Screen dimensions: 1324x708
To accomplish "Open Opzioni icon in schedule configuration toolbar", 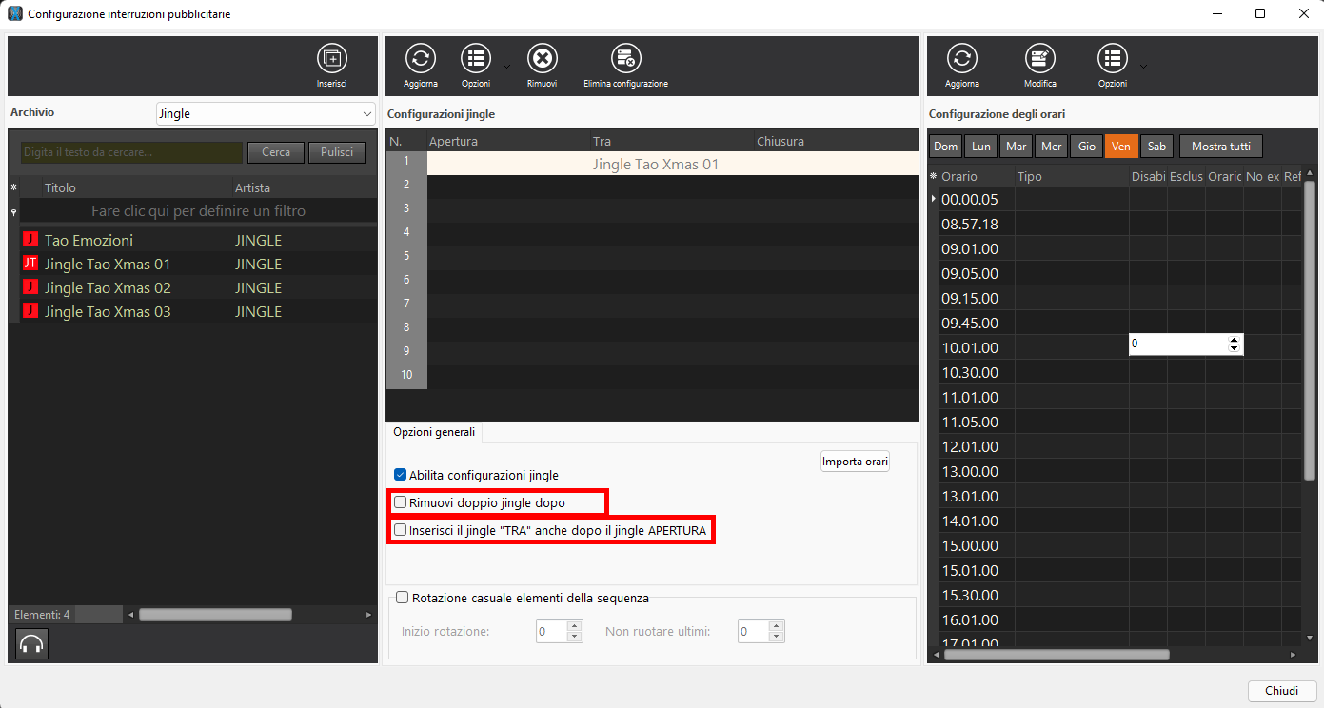I will pos(1113,58).
